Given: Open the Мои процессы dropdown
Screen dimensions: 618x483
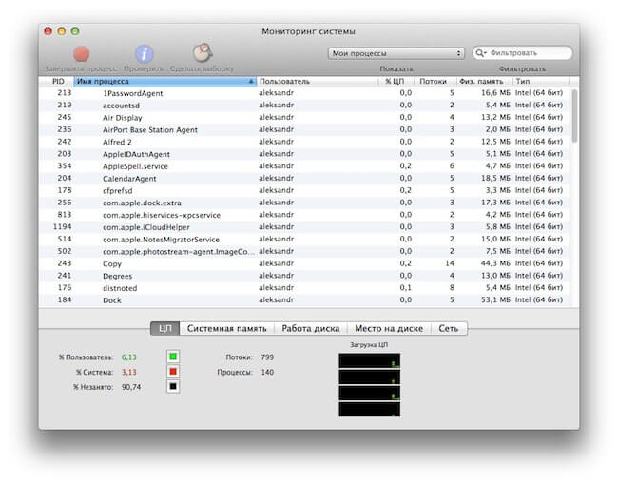Looking at the screenshot, I should (396, 53).
